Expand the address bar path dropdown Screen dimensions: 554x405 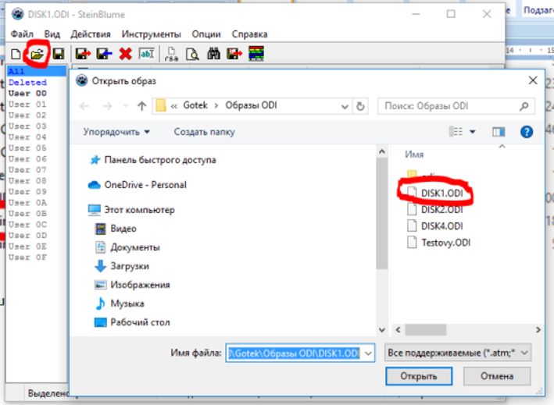(x=345, y=106)
